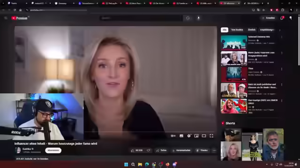Viewport: 300px width, 168px height.
Task: Open Windows taskbar search
Action: (x=133, y=164)
